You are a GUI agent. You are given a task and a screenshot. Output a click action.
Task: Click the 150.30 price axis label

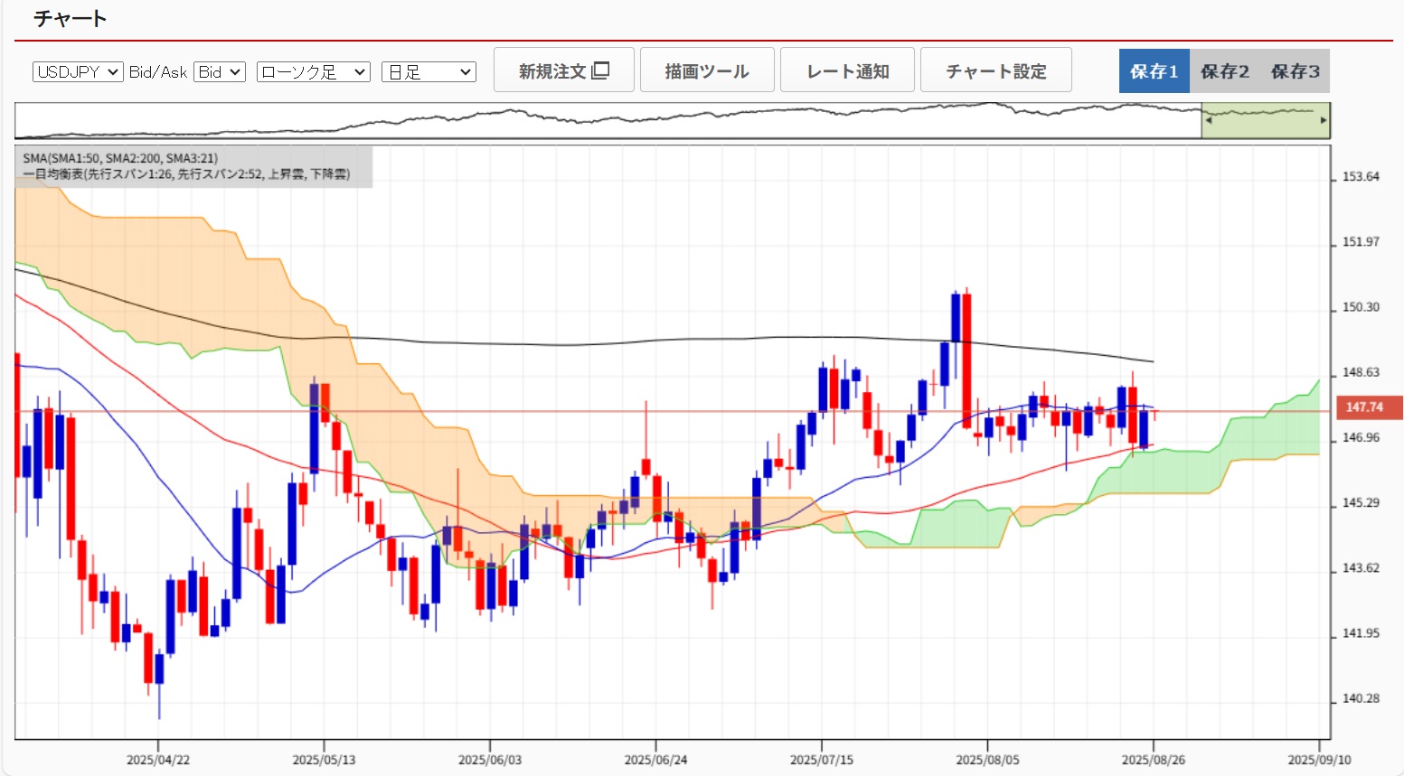1361,307
